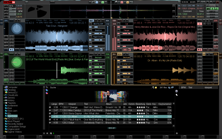
Task: Expand the HD-QSSU2 (H:) drive node
Action: [4, 119]
